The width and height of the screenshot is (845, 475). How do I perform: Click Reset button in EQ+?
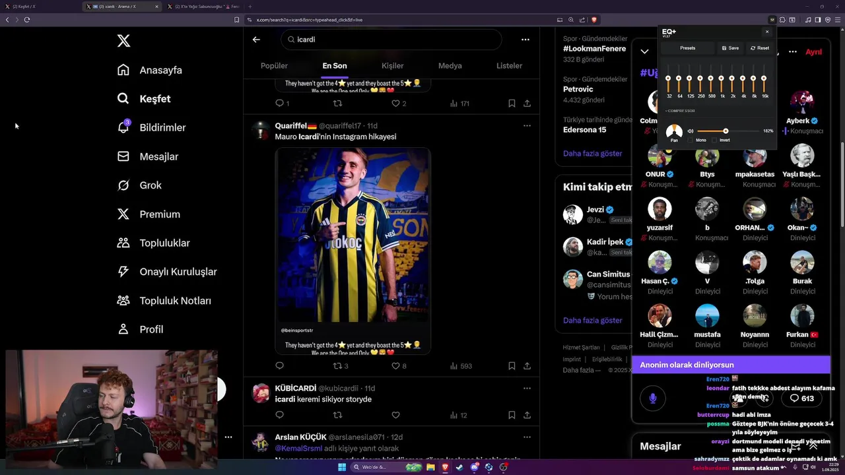(759, 48)
